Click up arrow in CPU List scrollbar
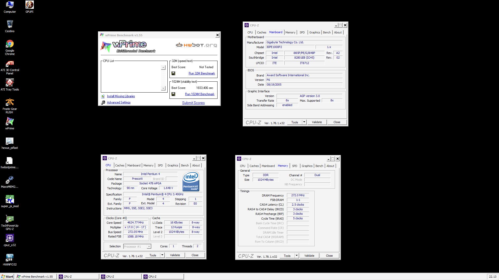Screen dimensions: 499x280 (163, 67)
